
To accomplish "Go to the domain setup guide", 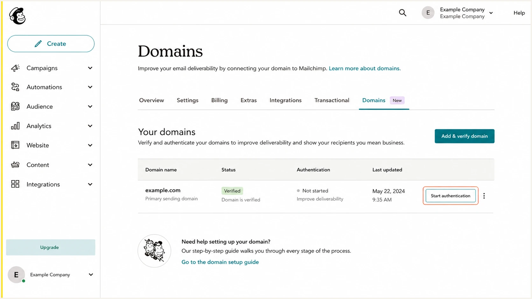I will click(220, 262).
